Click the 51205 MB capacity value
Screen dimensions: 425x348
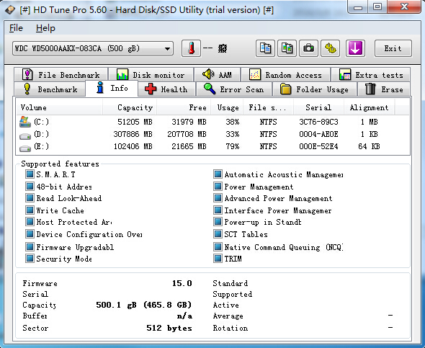(135, 122)
